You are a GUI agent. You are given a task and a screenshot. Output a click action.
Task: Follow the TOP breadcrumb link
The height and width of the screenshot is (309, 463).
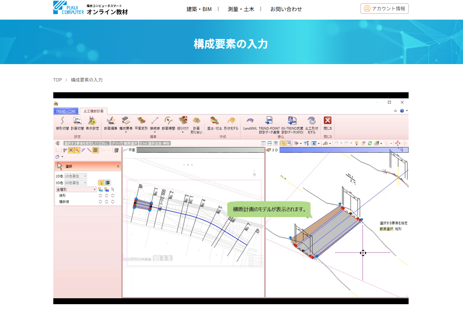pyautogui.click(x=57, y=80)
